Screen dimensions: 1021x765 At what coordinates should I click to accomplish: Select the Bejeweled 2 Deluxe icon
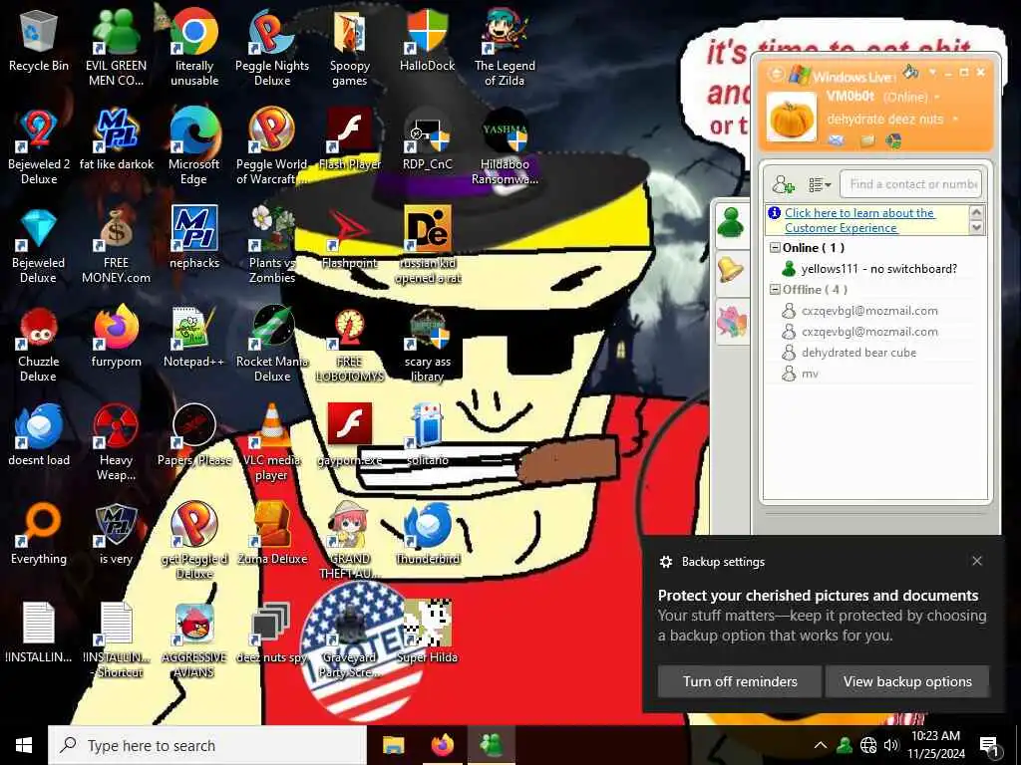pos(39,147)
